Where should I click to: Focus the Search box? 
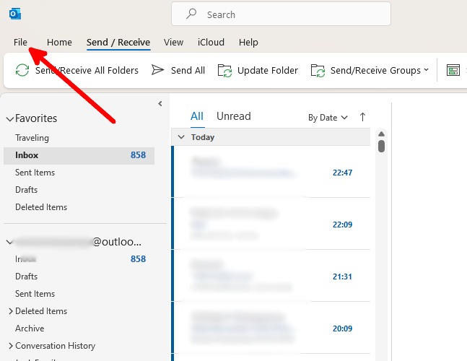[281, 14]
